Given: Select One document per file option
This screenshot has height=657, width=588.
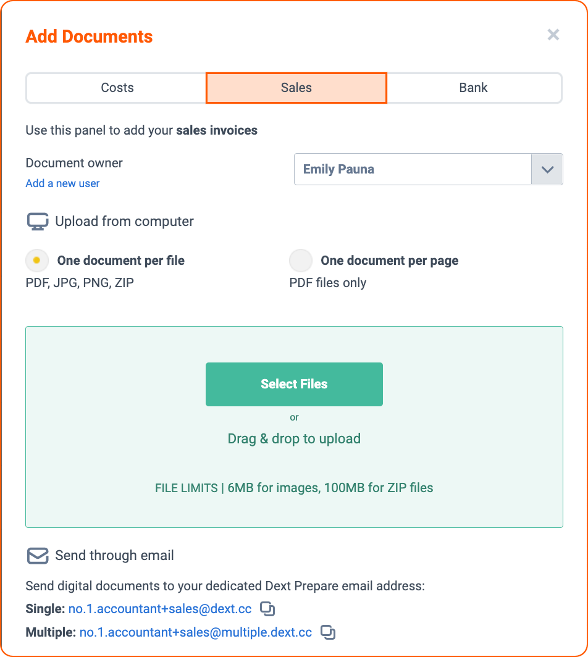Looking at the screenshot, I should pos(37,261).
